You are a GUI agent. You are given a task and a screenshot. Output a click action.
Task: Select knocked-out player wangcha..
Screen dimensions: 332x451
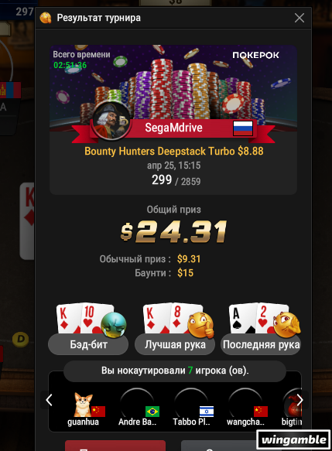[x=245, y=408]
